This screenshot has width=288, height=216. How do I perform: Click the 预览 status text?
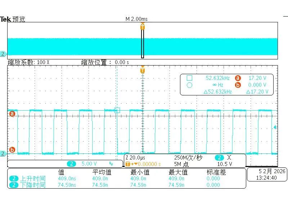(x=19, y=19)
